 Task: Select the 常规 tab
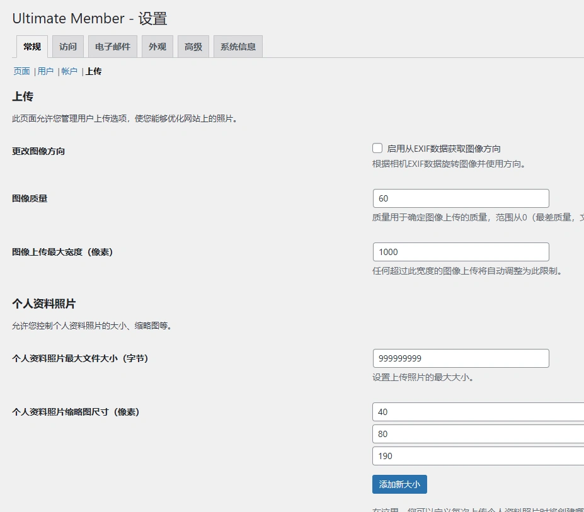(x=31, y=46)
